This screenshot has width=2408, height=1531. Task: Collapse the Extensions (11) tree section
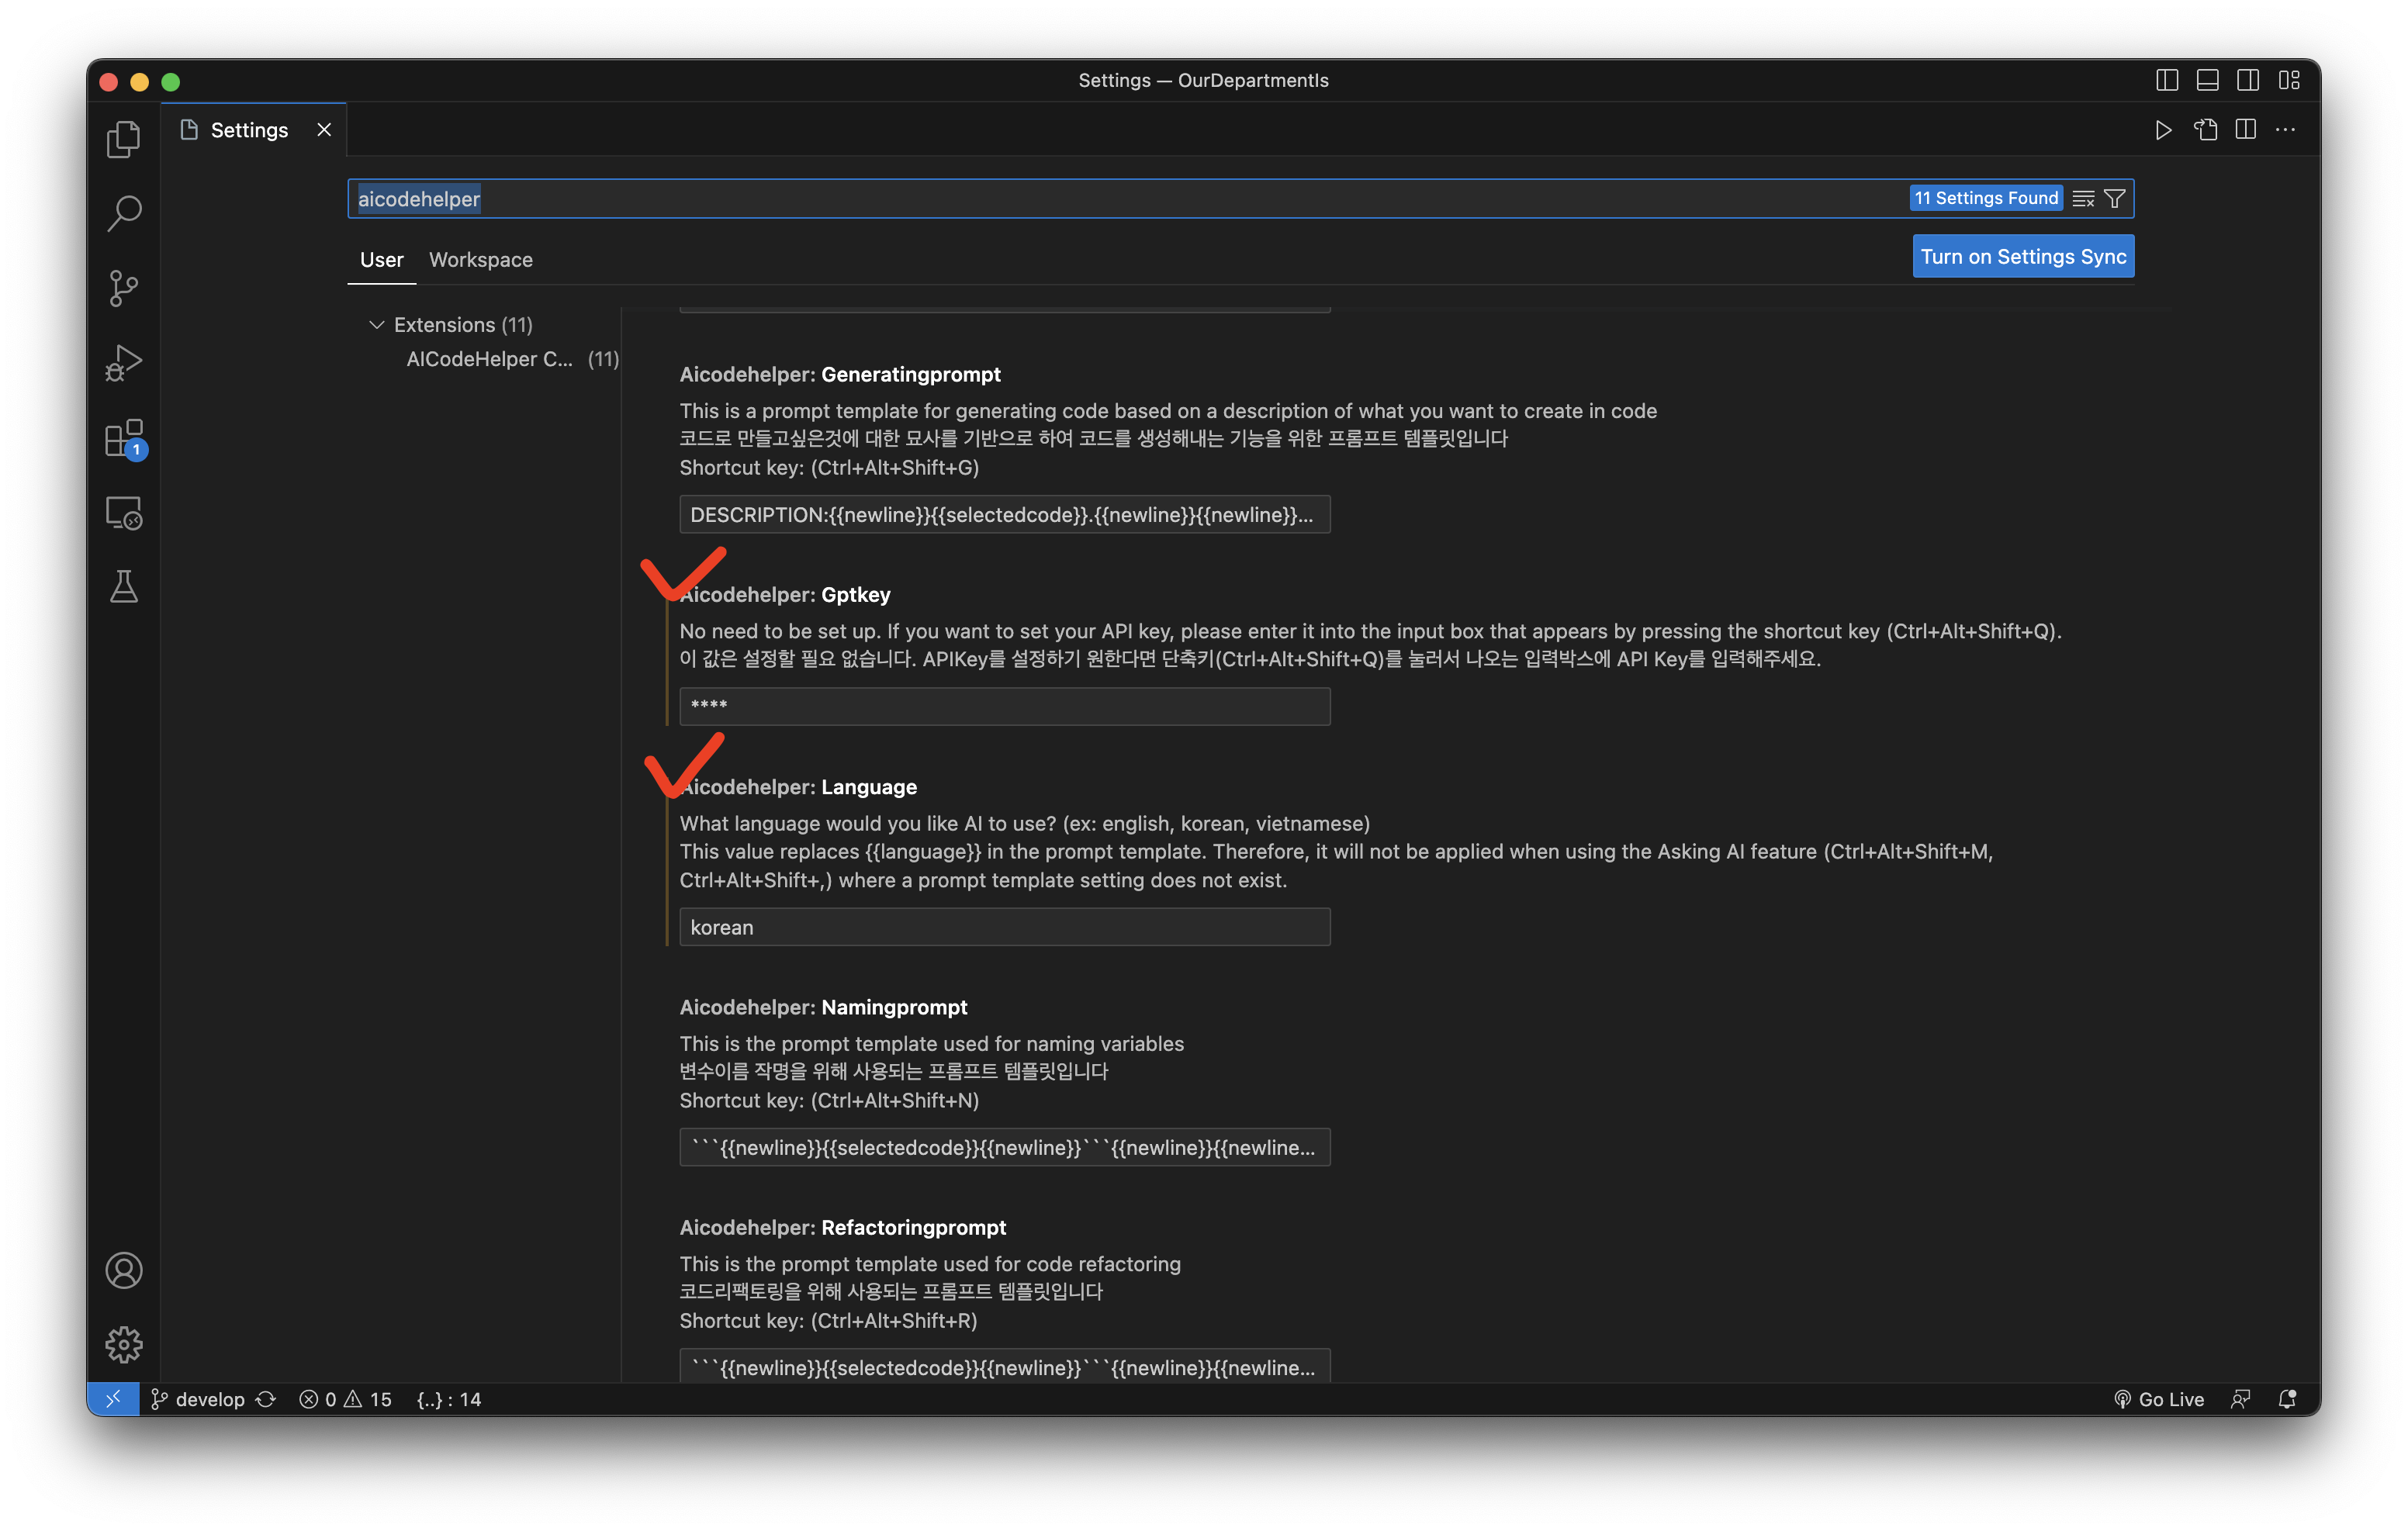click(x=377, y=325)
